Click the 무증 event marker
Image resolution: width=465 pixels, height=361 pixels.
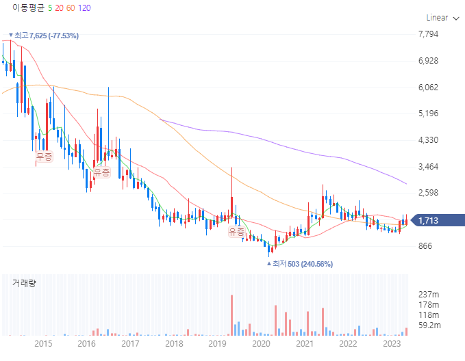click(x=45, y=156)
